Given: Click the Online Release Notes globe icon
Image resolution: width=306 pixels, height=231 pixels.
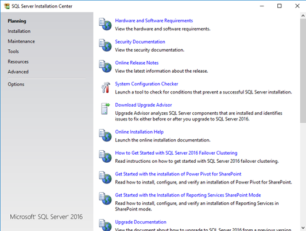Looking at the screenshot, I should pyautogui.click(x=105, y=66).
